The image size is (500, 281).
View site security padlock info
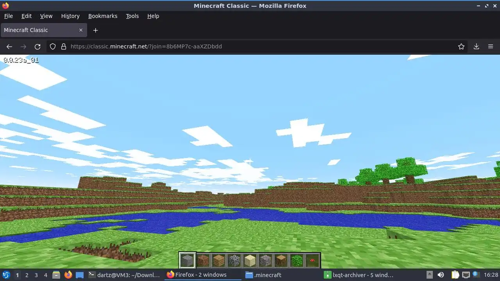64,46
